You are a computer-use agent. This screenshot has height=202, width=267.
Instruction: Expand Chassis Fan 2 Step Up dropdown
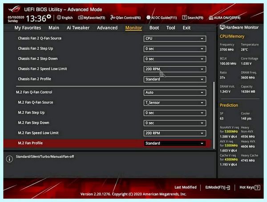click(x=175, y=49)
